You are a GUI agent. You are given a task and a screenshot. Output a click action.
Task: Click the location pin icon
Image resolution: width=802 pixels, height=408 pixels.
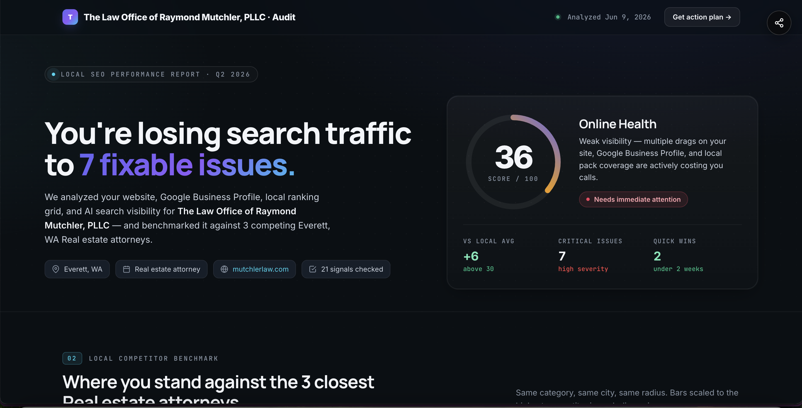coord(56,269)
